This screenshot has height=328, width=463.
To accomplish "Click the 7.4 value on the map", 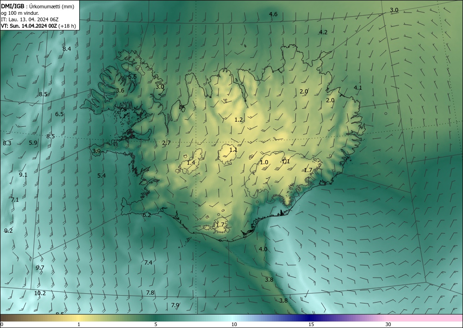I will coord(148,262).
